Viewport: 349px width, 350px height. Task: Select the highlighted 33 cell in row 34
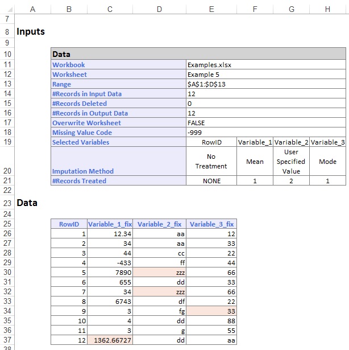[x=211, y=311]
